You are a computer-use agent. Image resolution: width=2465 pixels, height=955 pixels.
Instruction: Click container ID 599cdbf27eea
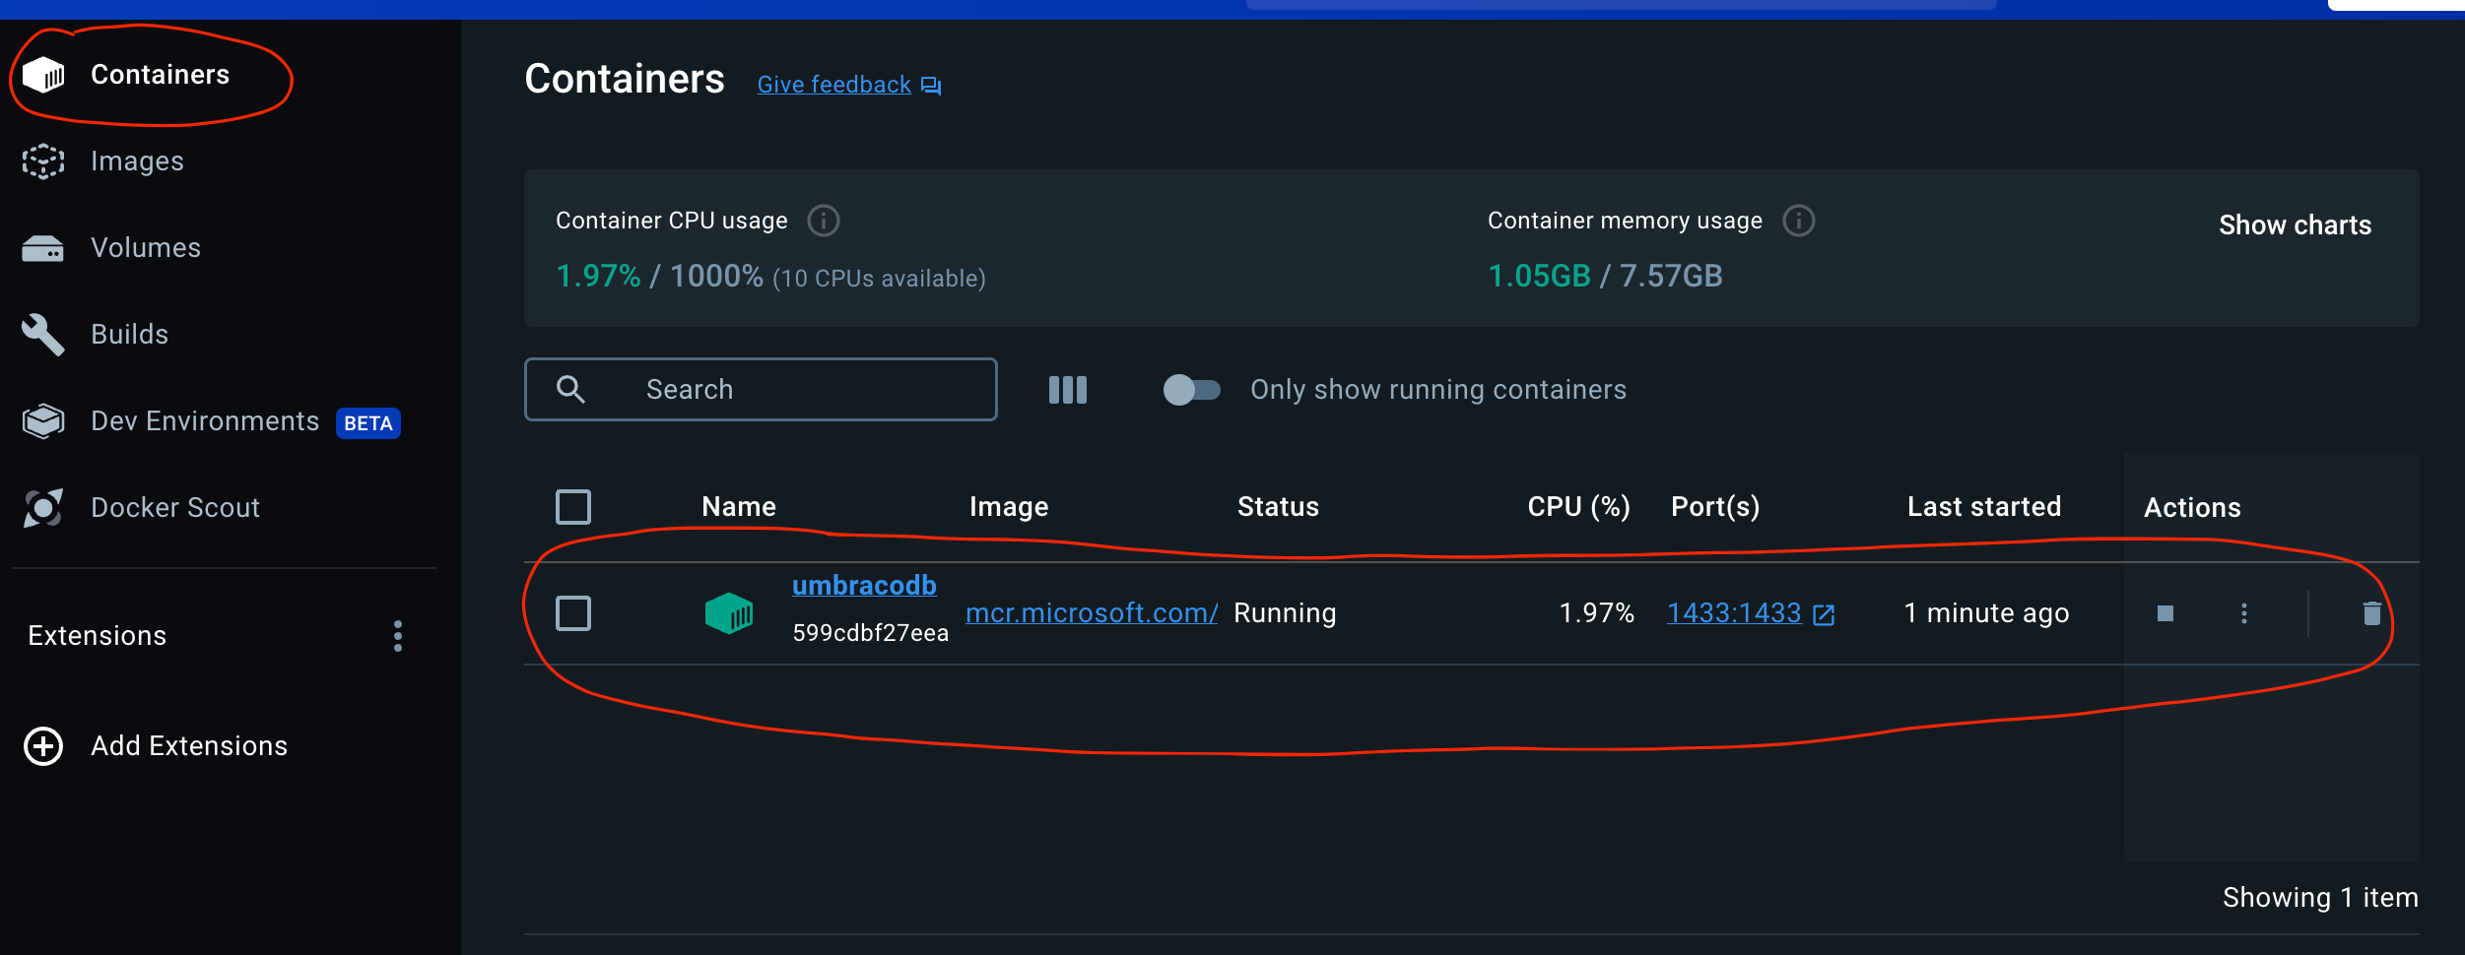[871, 634]
